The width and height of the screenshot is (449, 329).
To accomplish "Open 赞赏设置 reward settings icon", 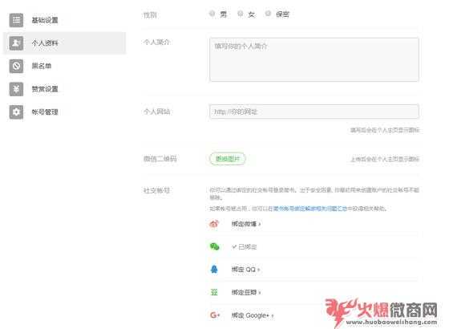I will [x=16, y=89].
